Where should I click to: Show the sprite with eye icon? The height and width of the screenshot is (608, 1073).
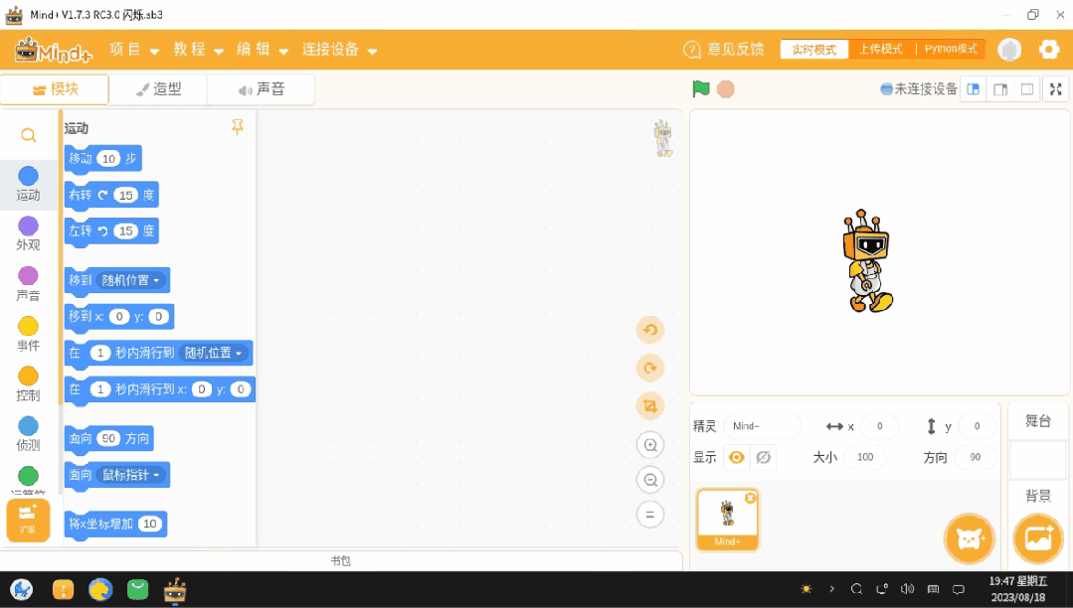pyautogui.click(x=736, y=457)
